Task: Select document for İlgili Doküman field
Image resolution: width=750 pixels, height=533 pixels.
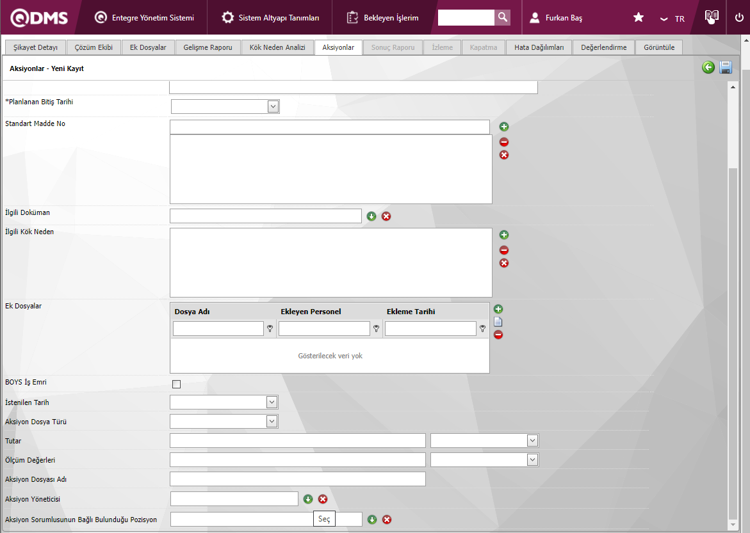Action: click(371, 216)
